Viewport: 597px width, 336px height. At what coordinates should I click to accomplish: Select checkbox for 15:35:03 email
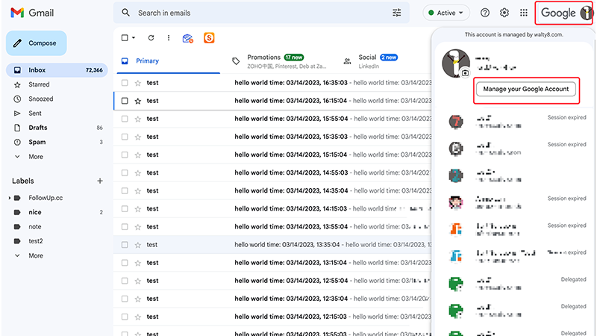tap(125, 137)
